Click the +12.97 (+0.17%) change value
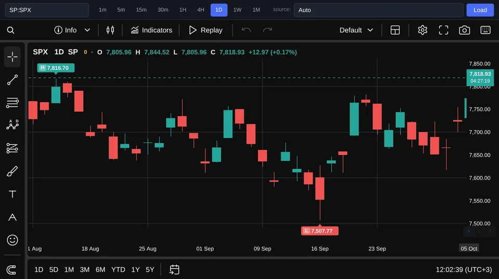 273,52
